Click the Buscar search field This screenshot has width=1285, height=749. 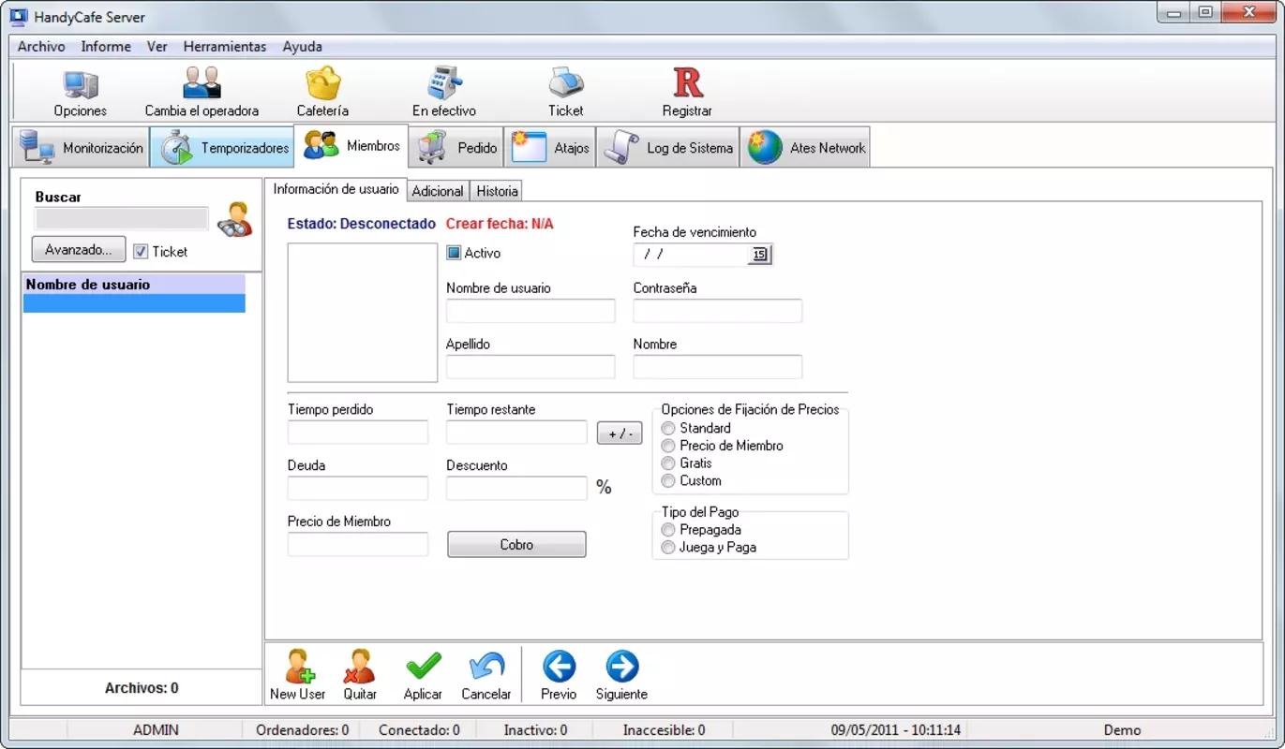click(x=121, y=219)
